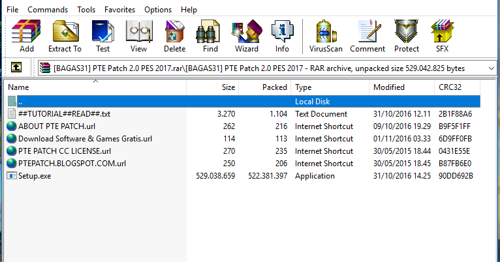500x262 pixels.
Task: Click CRC32 value B9F5F1FF
Action: coord(454,126)
